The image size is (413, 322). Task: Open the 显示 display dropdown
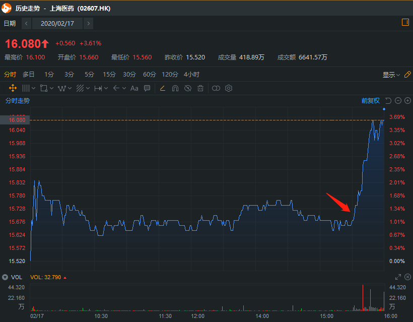(x=391, y=75)
